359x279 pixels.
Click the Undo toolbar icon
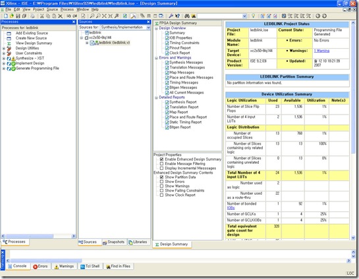(69, 16)
